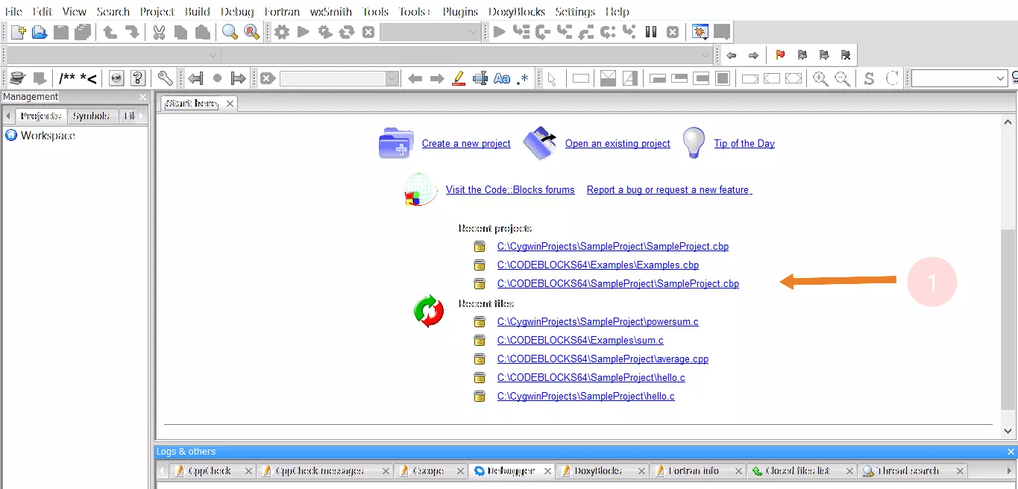Screen dimensions: 1018x489
Task: Click the DoxyBlocks wrench preferences icon
Action: 165,78
